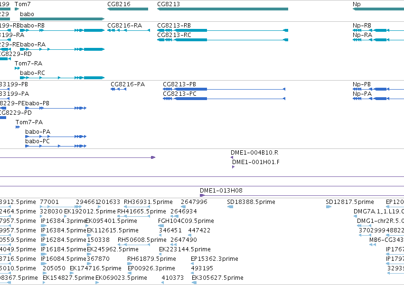The height and width of the screenshot is (285, 404).
Task: Click EST EP00926.3prime
Action: click(130, 273)
